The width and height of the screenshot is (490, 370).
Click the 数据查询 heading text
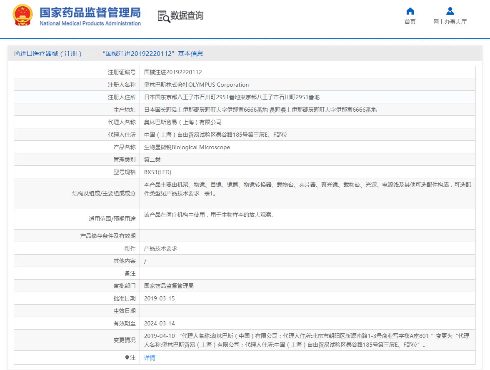tap(187, 16)
